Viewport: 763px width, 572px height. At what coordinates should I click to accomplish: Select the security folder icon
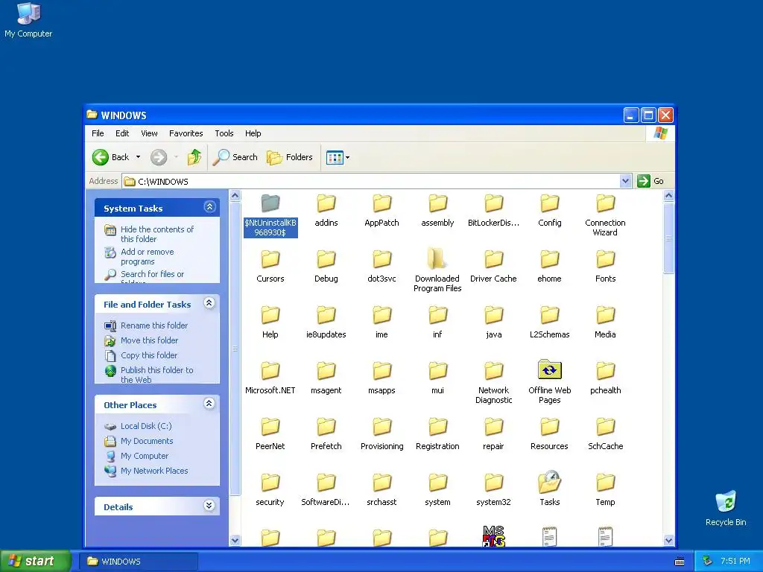[270, 483]
